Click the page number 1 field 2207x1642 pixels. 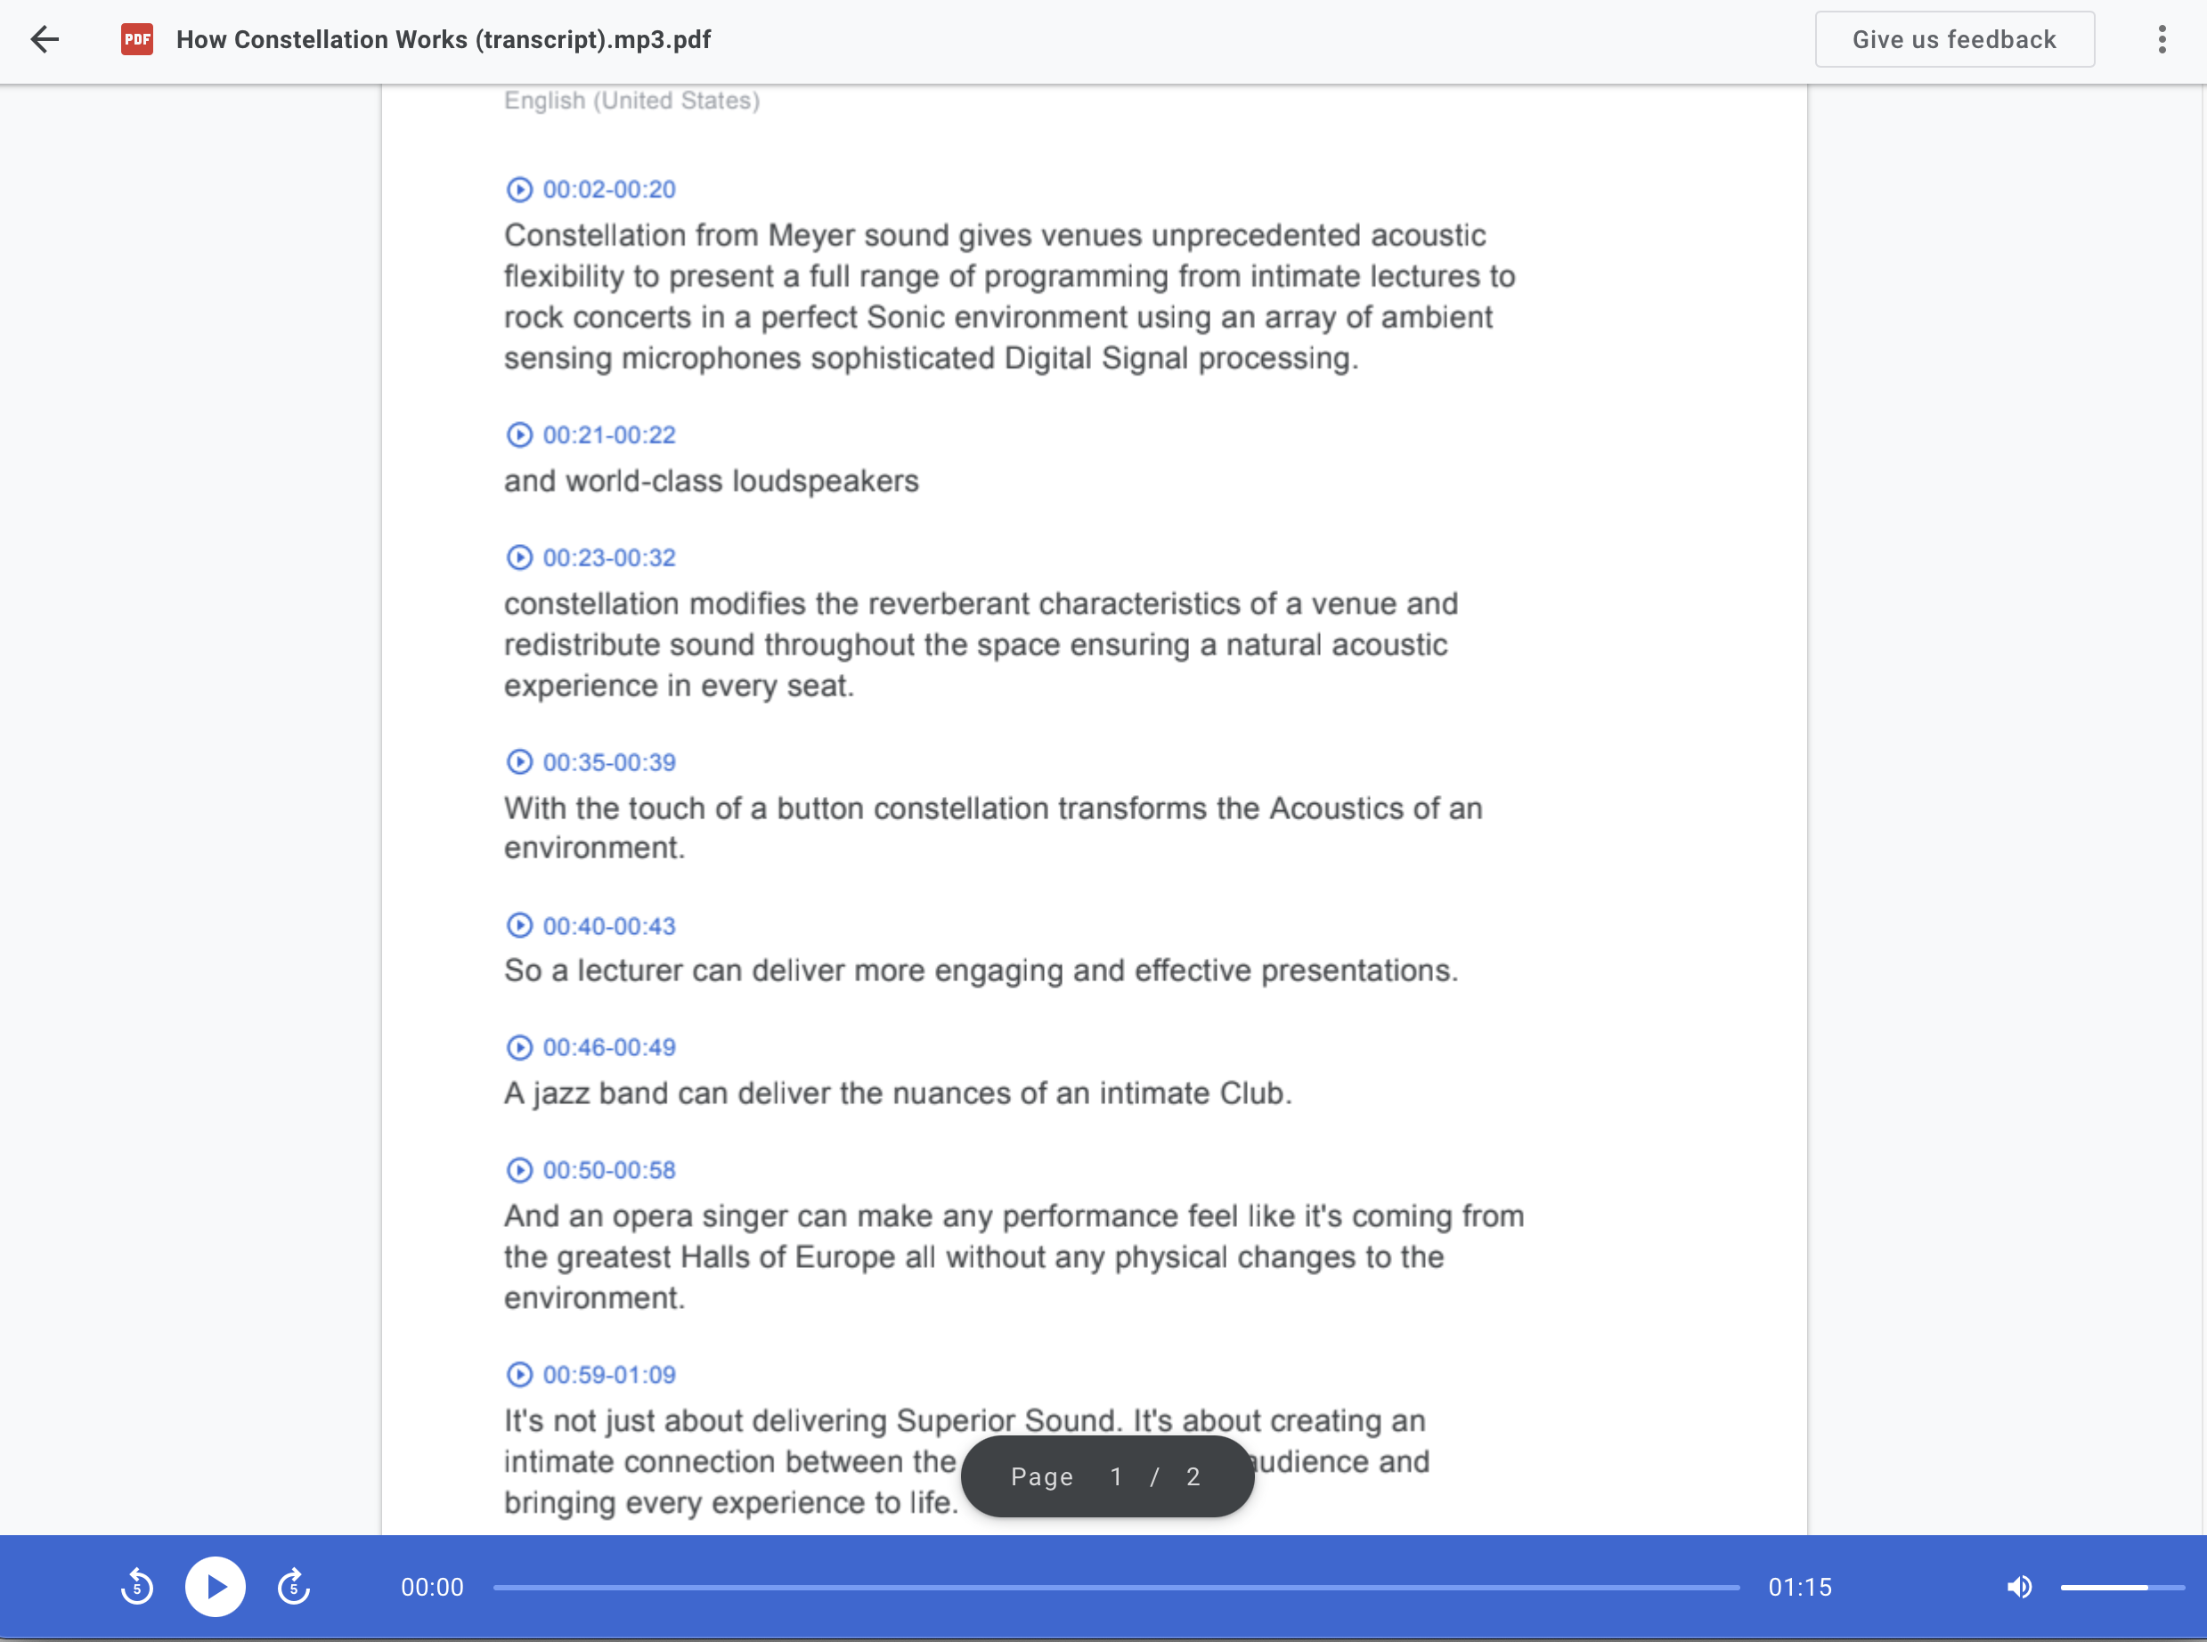click(1115, 1477)
